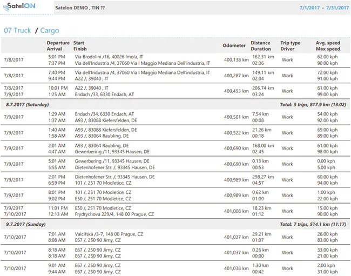Screen dimensions: 351x276
Task: Select distance value 21.26 km
Action: tap(262, 130)
